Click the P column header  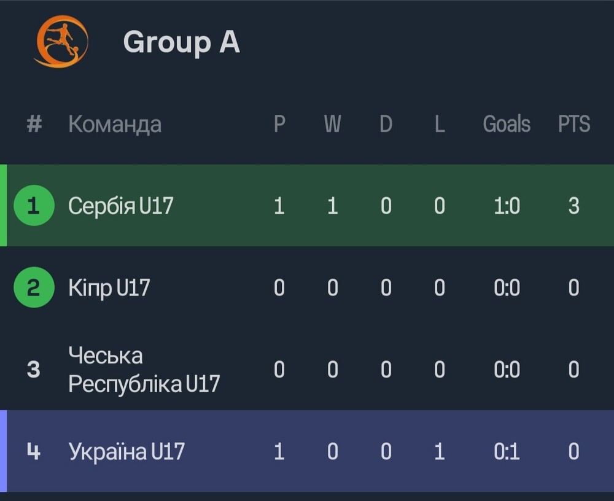279,124
